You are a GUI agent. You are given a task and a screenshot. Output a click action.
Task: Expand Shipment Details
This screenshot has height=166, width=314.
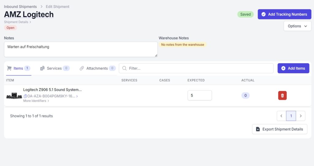pos(17,22)
